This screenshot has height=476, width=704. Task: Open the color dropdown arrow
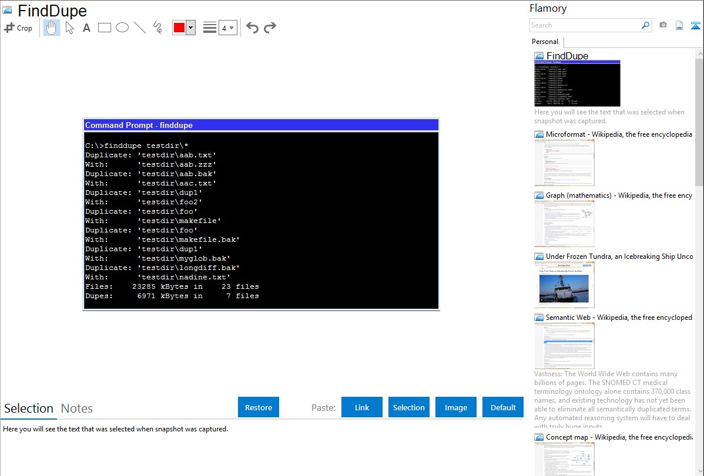[x=190, y=28]
